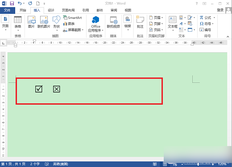The image size is (232, 167).
Task: Switch to the 页面布局 (Page Layout) tab
Action: [68, 10]
